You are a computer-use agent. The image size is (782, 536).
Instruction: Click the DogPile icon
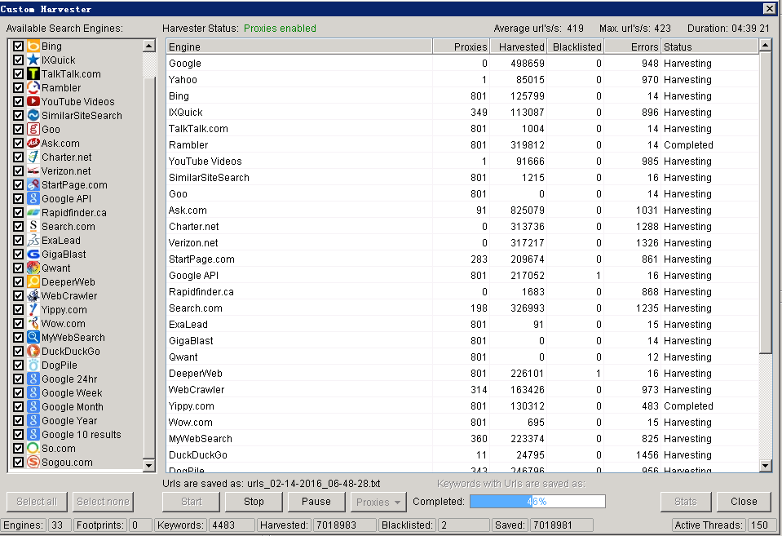tap(33, 365)
